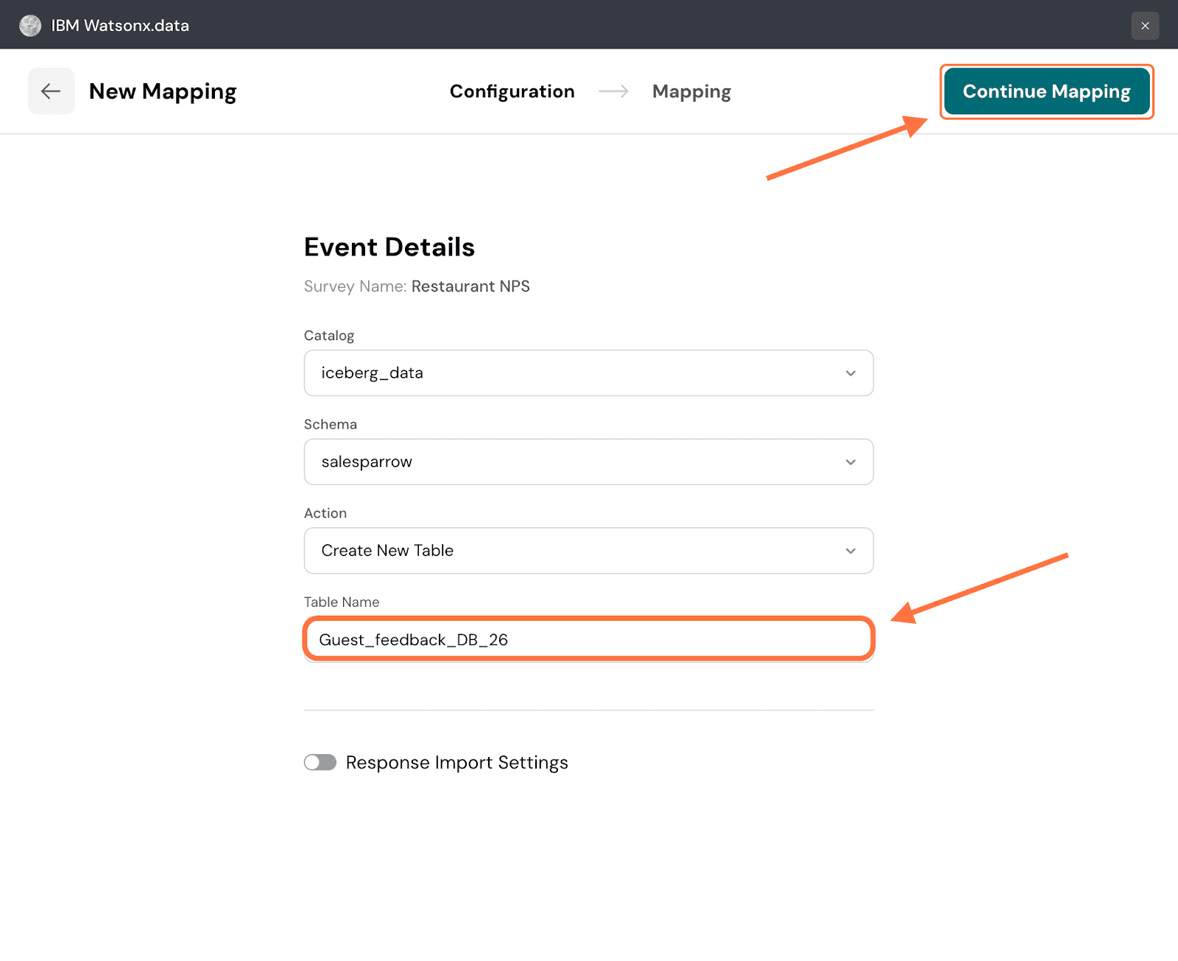The height and width of the screenshot is (961, 1178).
Task: Enable the Response Import Settings toggle
Action: [320, 762]
